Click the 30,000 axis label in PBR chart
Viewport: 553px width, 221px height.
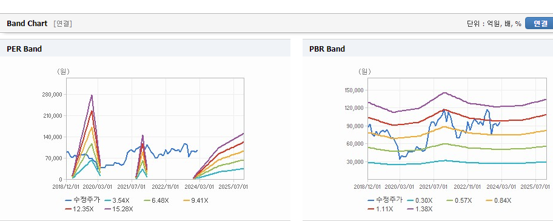point(356,161)
